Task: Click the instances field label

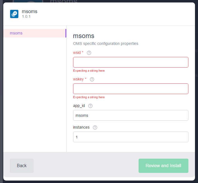Action: click(81, 127)
